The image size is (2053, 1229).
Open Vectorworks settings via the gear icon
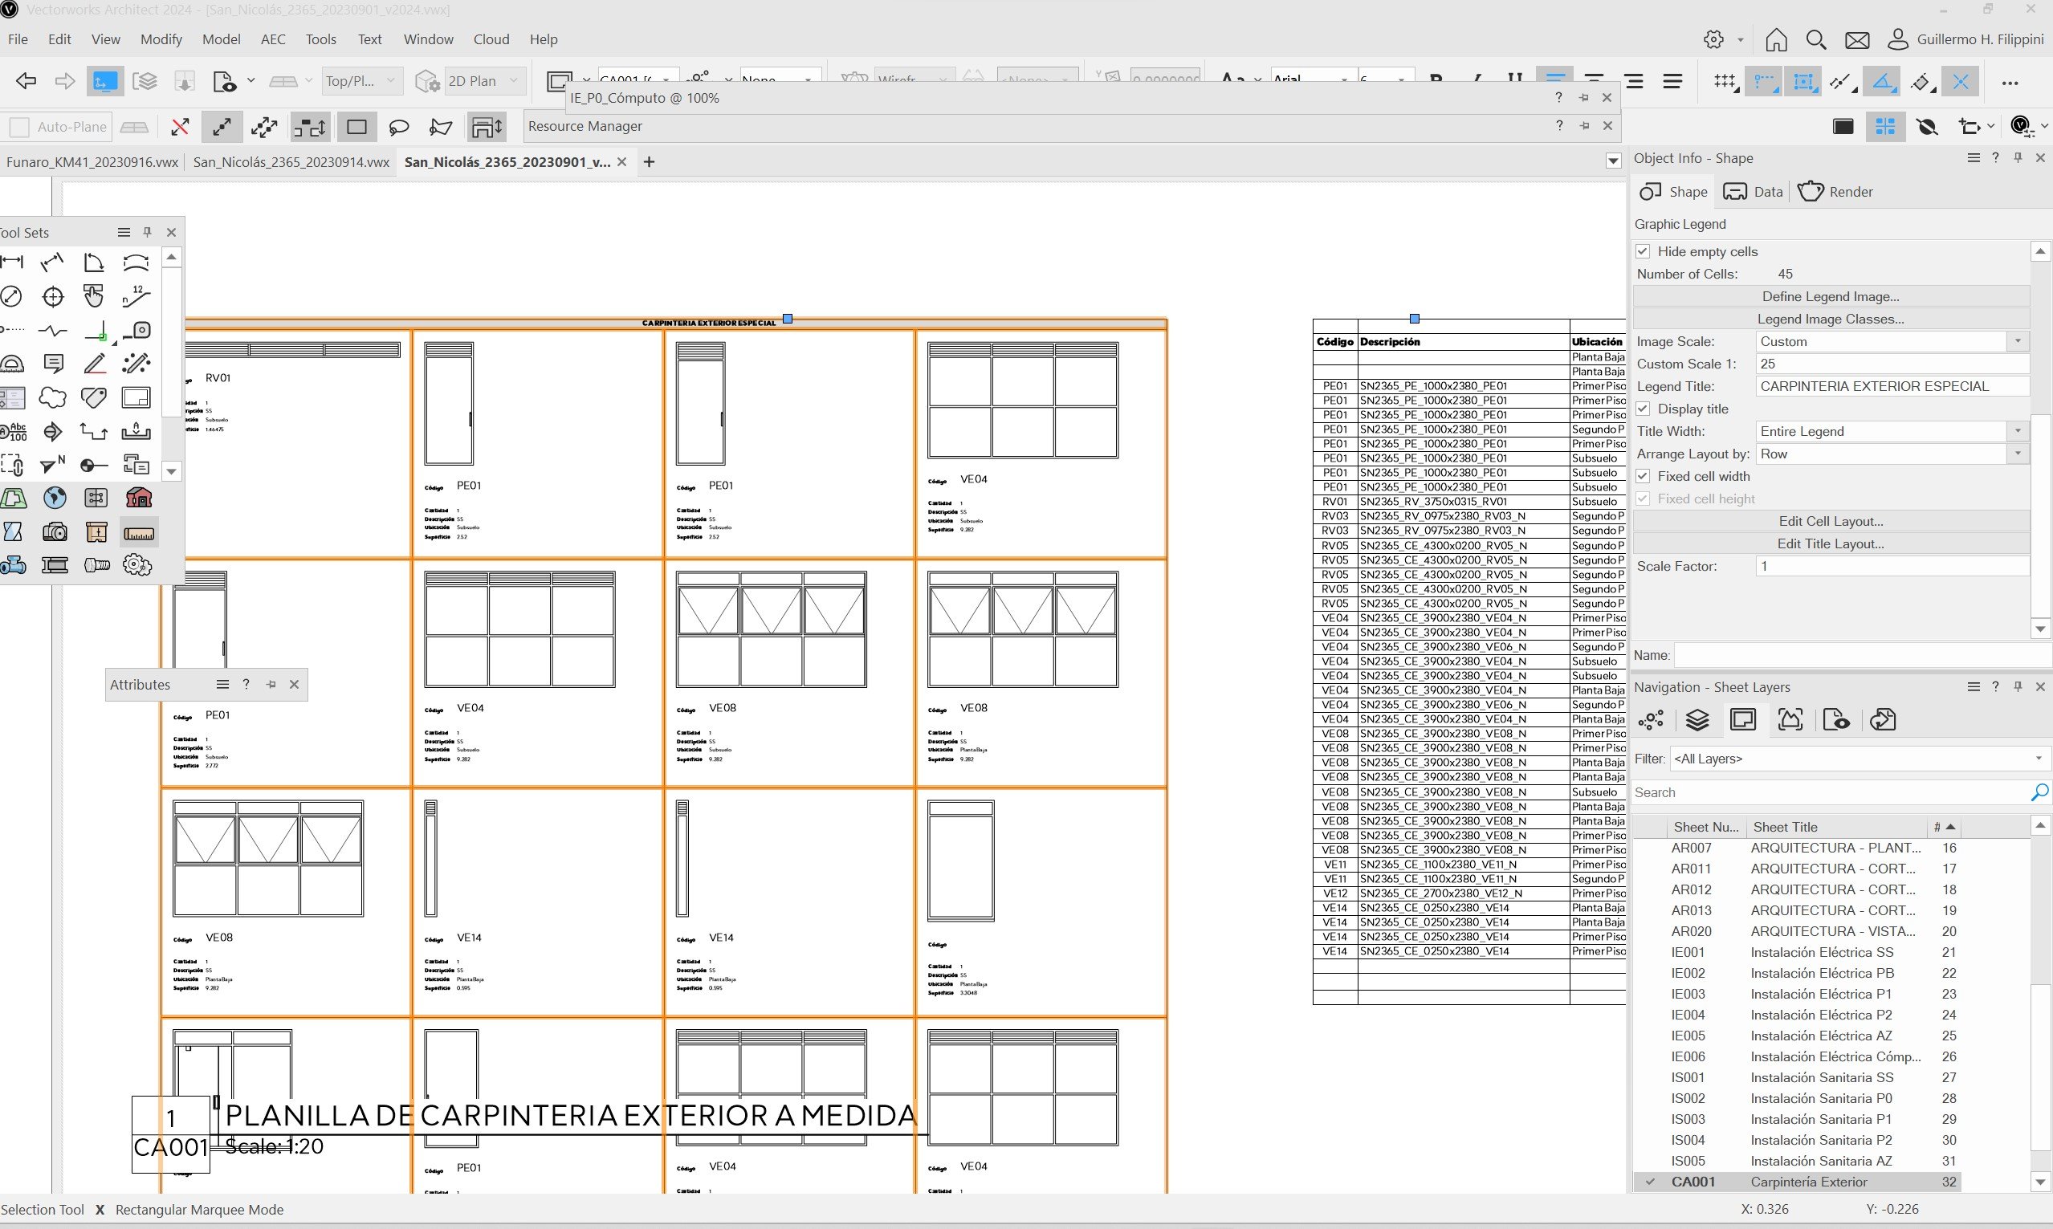point(1712,39)
